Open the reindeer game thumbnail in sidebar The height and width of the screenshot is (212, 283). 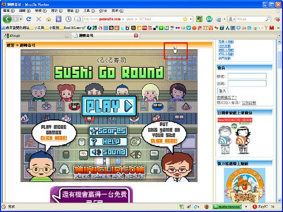coord(245,185)
